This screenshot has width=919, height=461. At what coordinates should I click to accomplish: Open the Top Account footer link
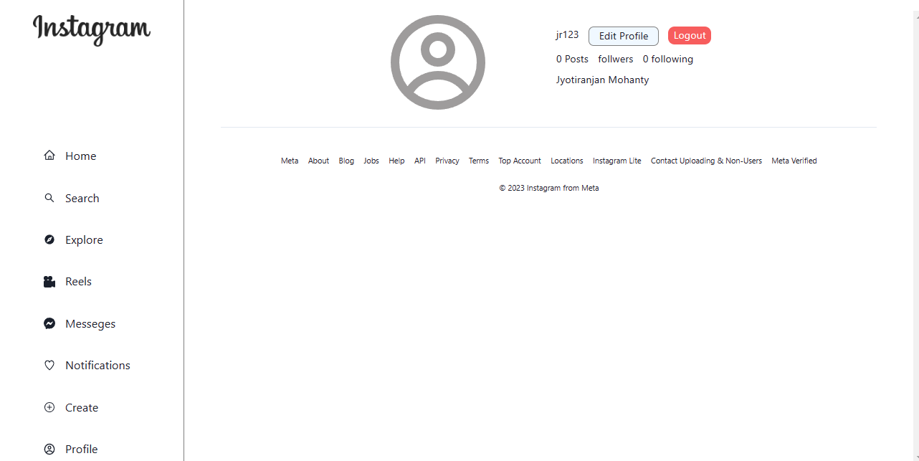(x=520, y=161)
